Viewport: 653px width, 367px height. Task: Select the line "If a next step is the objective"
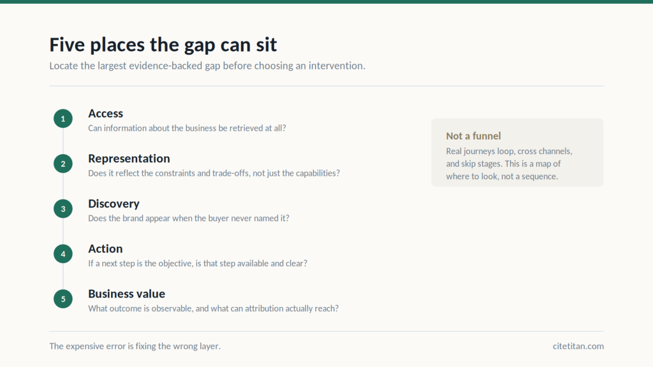198,263
